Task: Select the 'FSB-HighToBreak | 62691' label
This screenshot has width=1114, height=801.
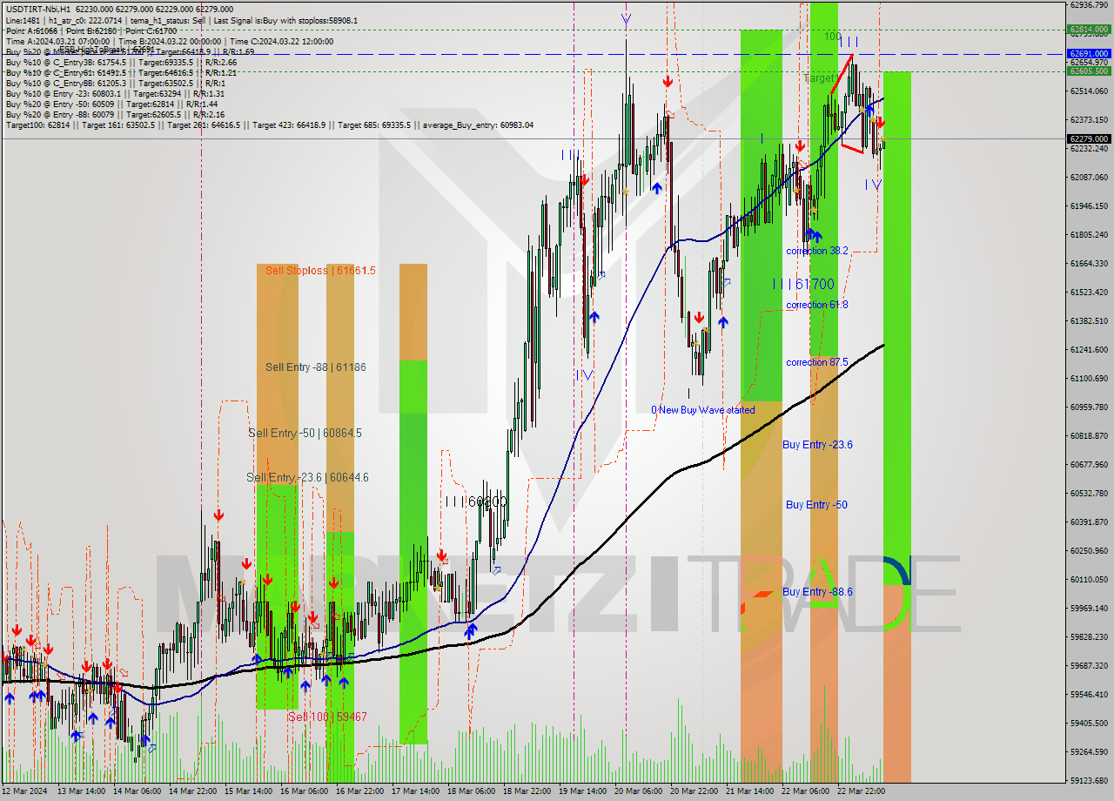Action: [106, 50]
